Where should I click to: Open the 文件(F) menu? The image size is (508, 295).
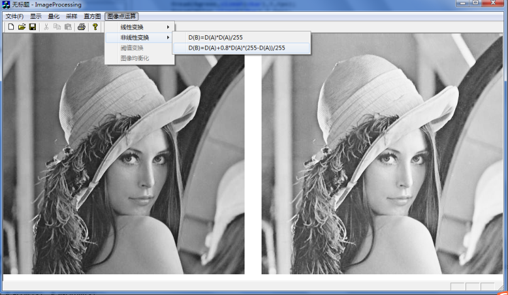click(x=14, y=16)
